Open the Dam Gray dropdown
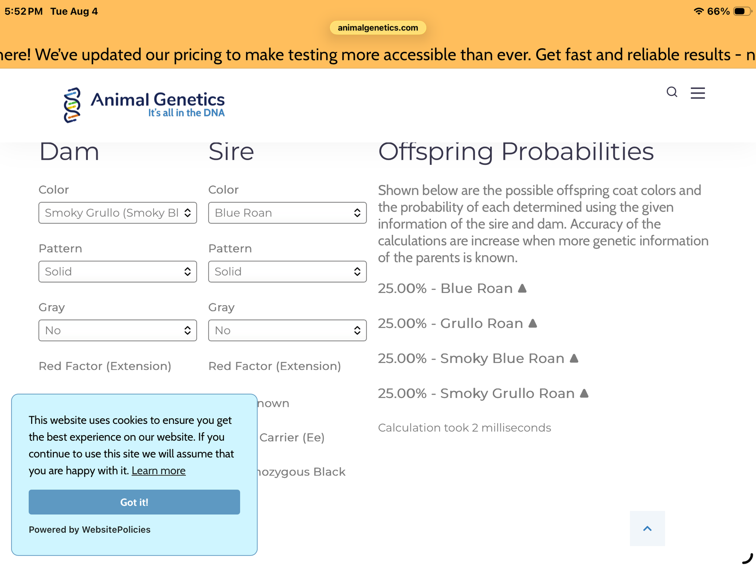Screen dimensions: 756x567 pos(118,330)
